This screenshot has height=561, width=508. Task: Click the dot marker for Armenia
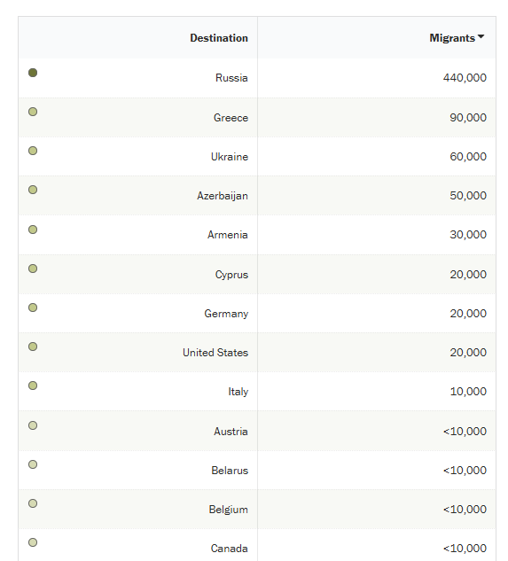[33, 230]
